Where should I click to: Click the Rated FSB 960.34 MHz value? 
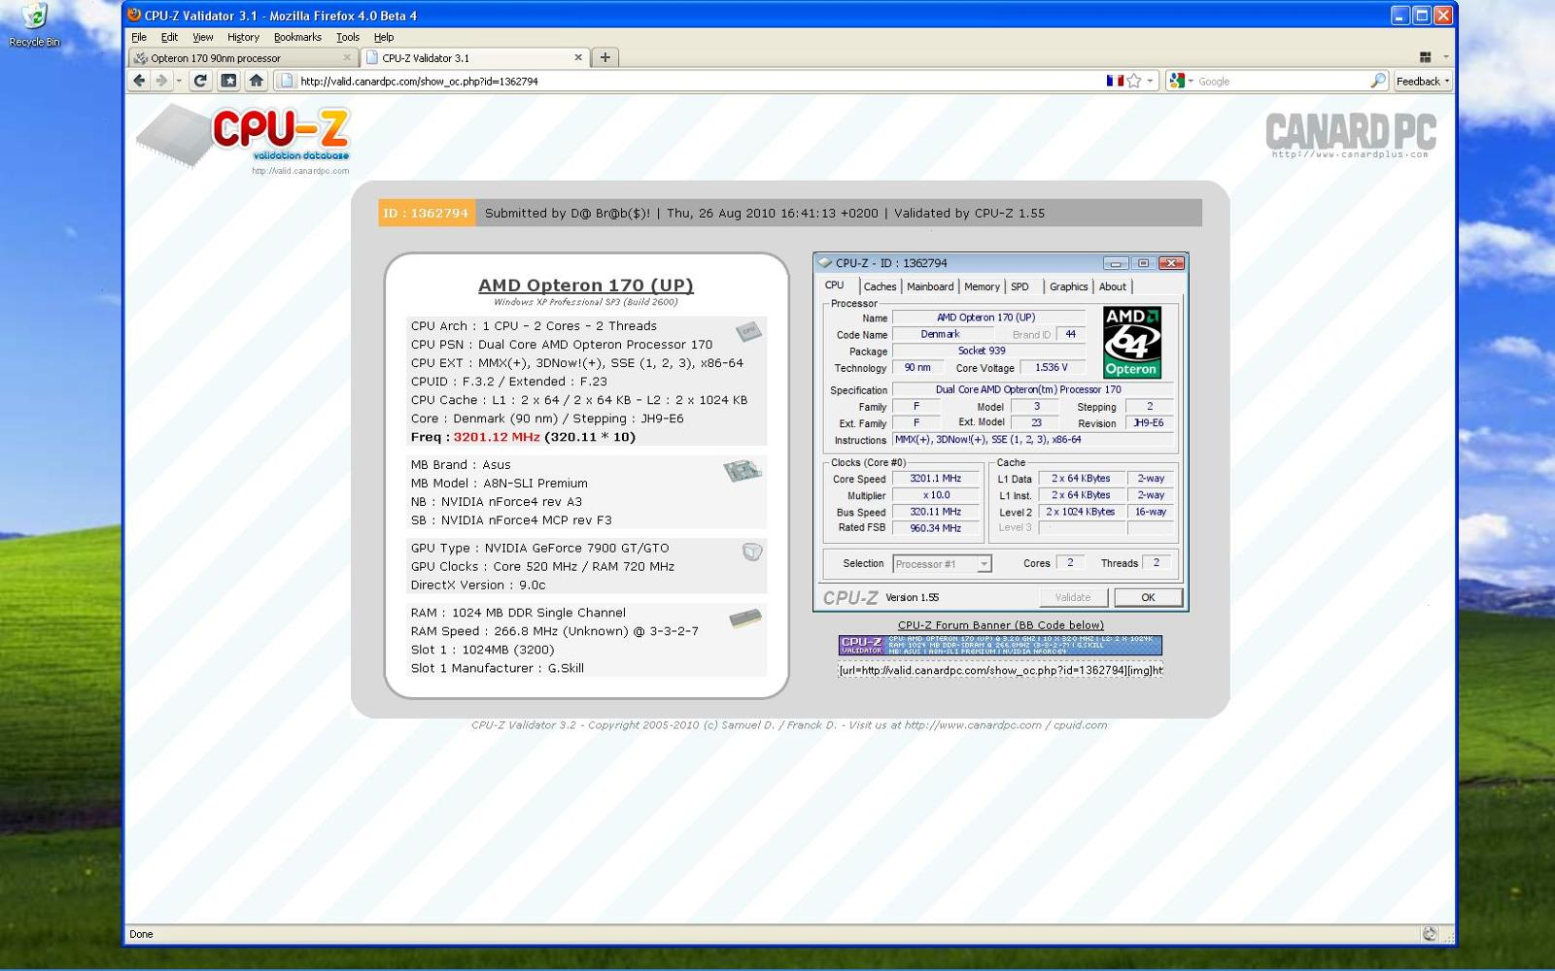[x=935, y=528]
